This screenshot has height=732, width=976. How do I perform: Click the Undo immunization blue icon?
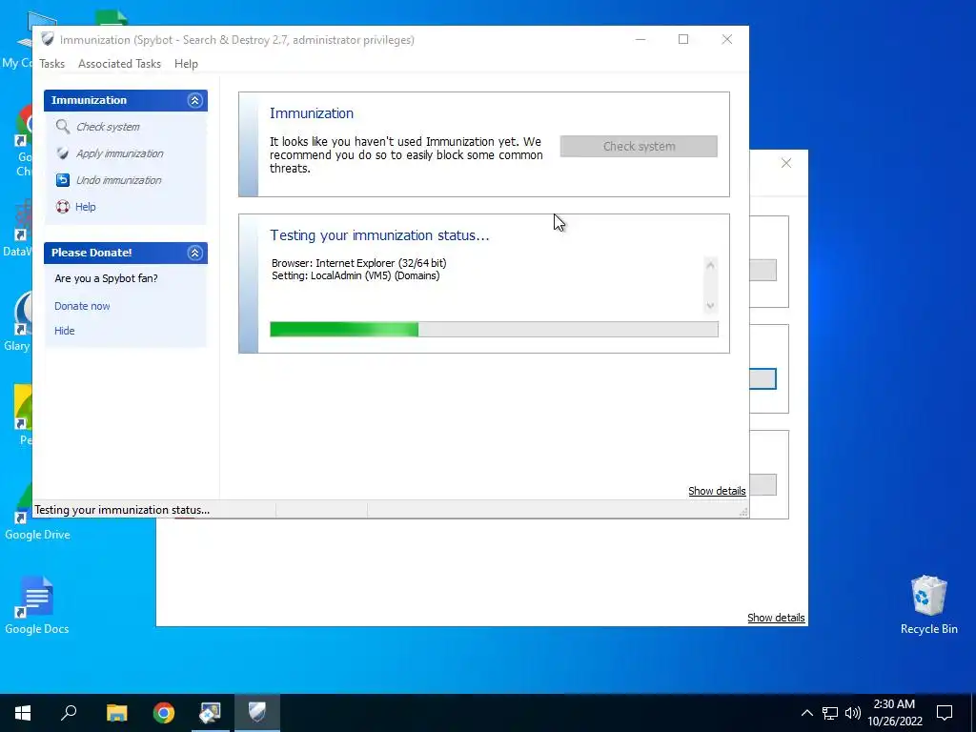coord(62,180)
